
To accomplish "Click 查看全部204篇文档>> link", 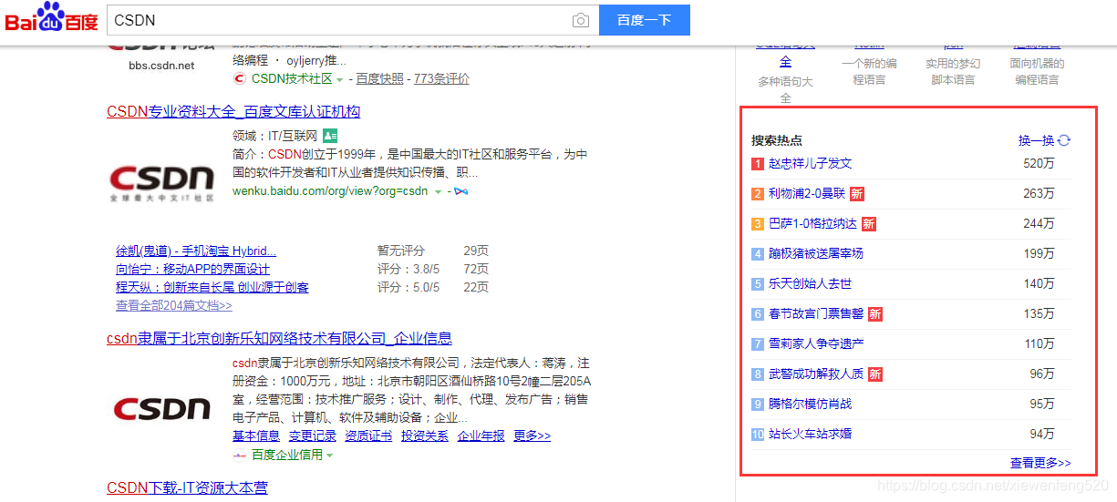I will click(174, 305).
